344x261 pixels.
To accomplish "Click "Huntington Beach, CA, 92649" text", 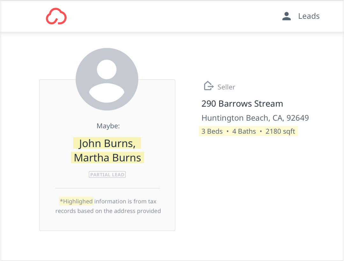I will [255, 118].
